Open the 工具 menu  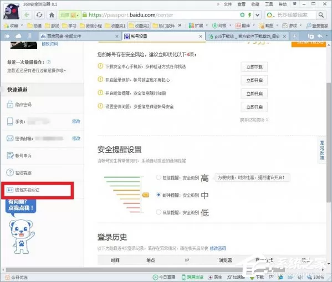269,4
